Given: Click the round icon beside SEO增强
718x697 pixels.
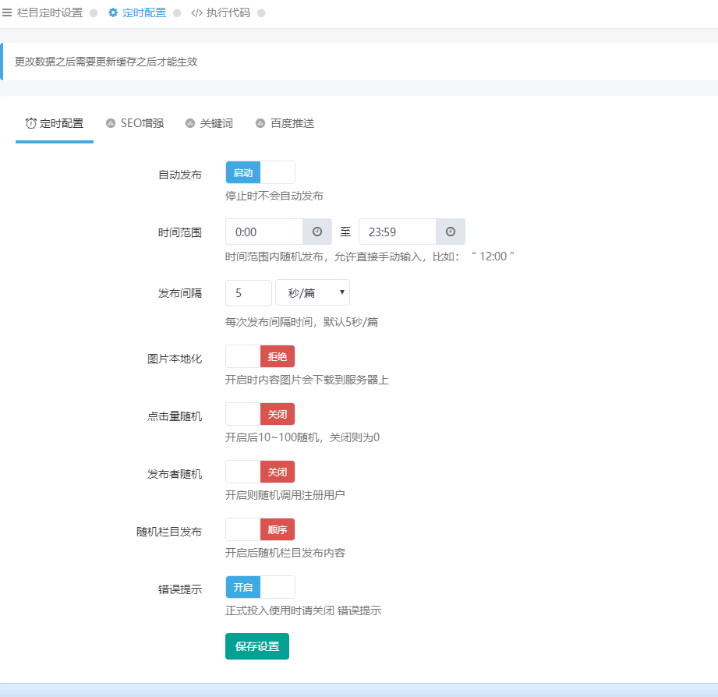Looking at the screenshot, I should tap(111, 123).
